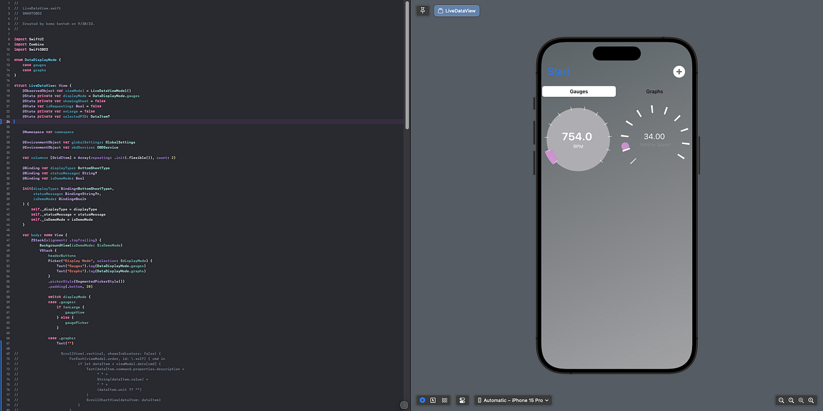Tap the Start label in the preview

click(558, 71)
